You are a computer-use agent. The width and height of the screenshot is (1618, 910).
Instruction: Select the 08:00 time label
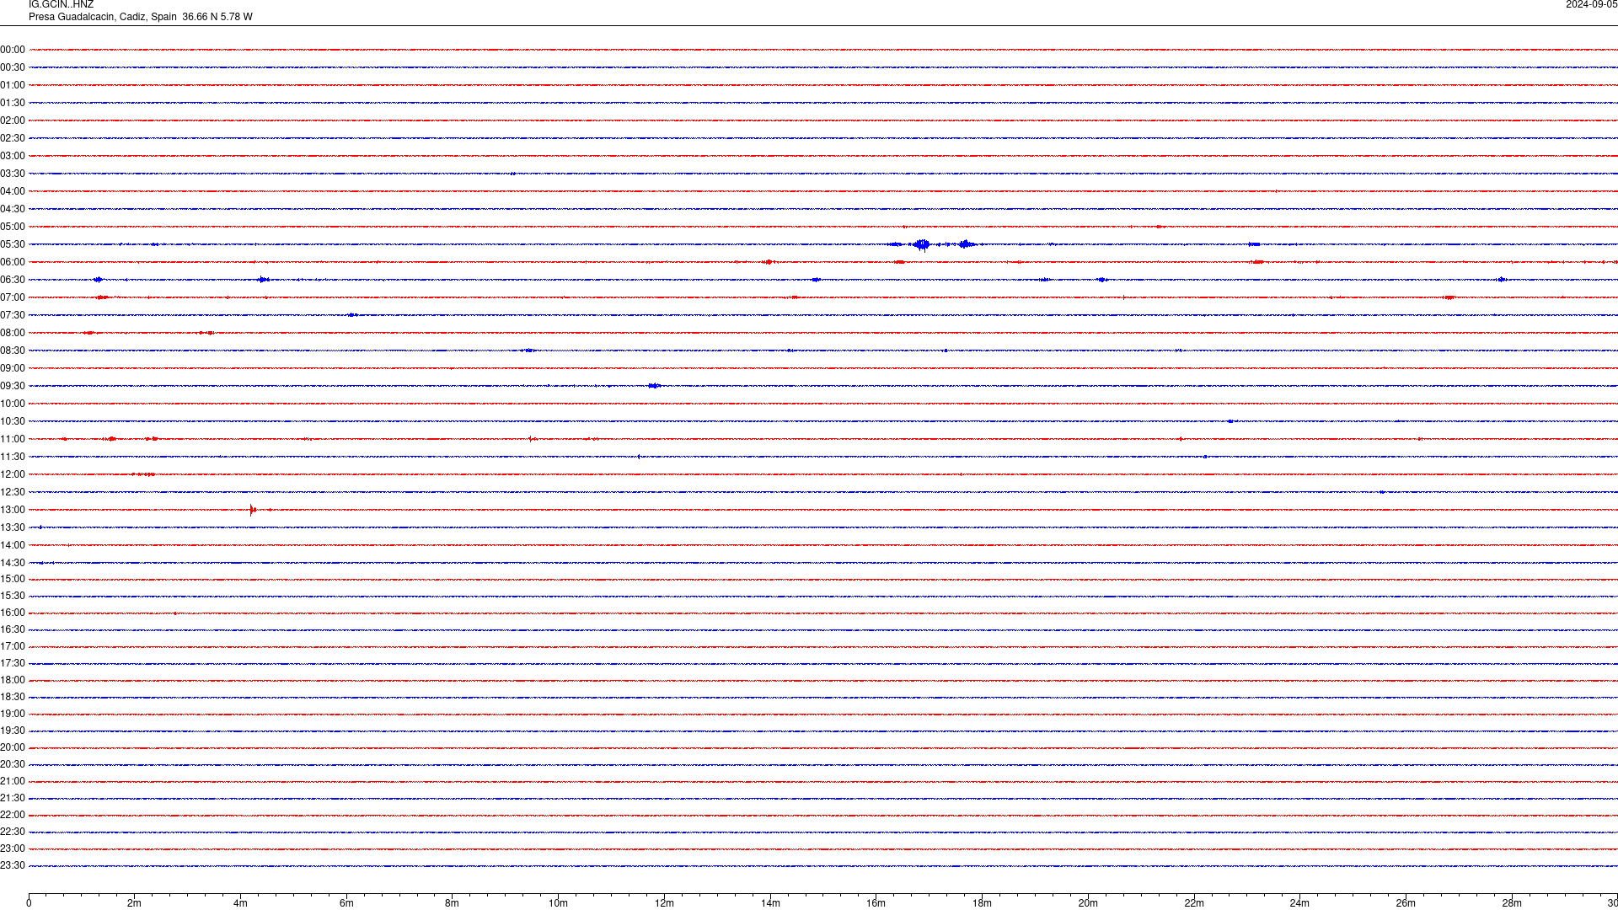pyautogui.click(x=13, y=333)
